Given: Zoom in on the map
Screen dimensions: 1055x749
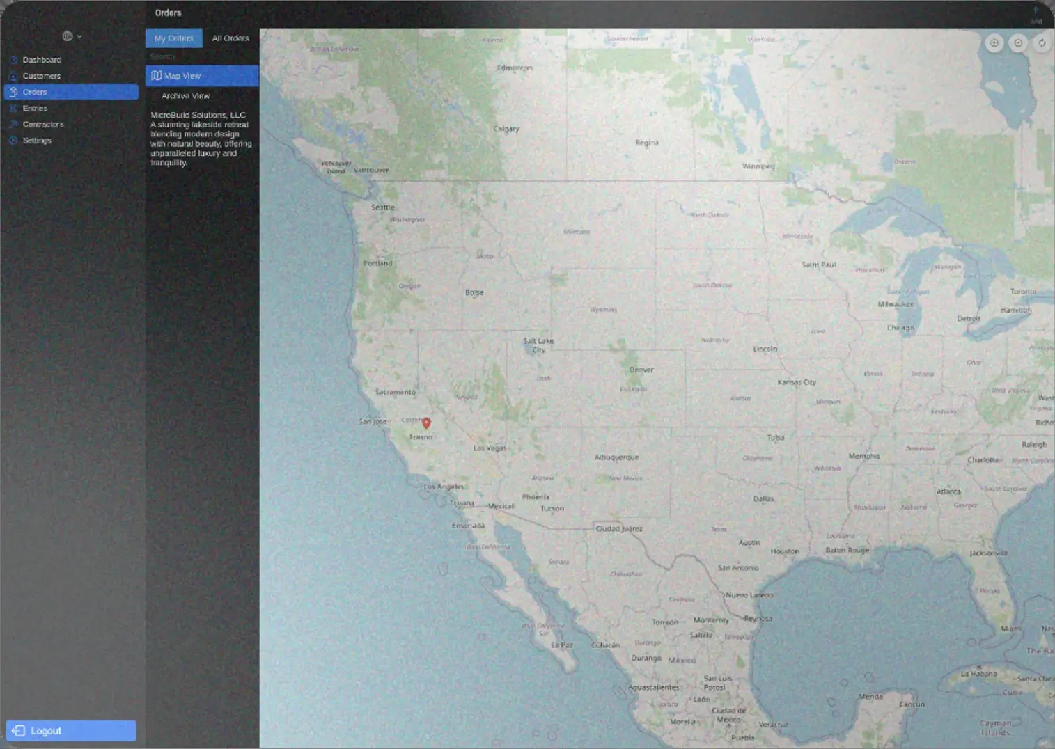Looking at the screenshot, I should pyautogui.click(x=994, y=43).
